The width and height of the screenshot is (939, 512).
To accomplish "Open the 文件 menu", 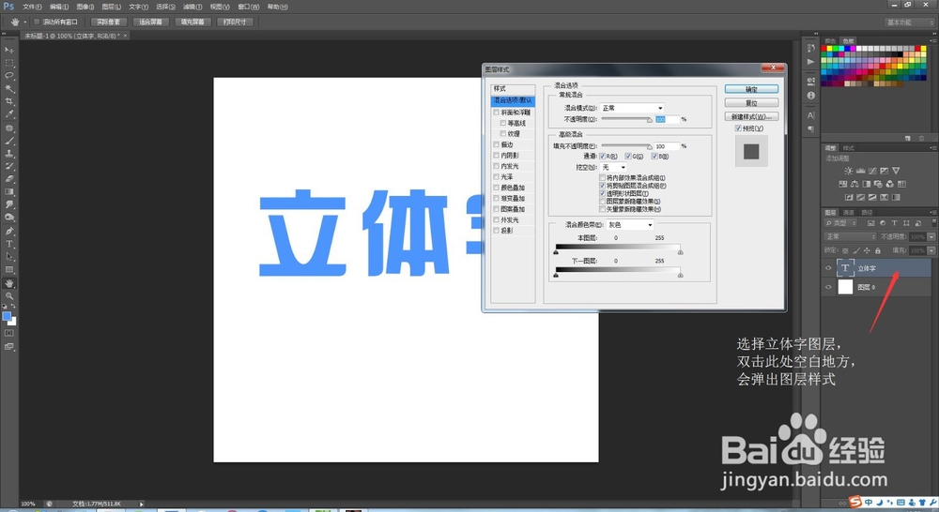I will pyautogui.click(x=32, y=7).
